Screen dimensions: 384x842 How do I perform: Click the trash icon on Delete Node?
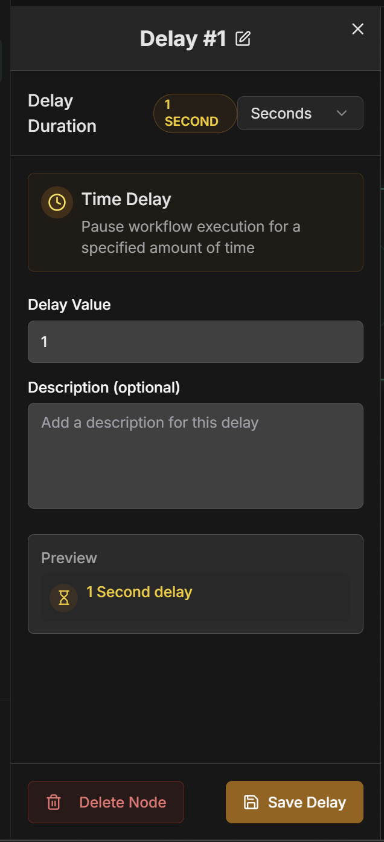(x=53, y=802)
